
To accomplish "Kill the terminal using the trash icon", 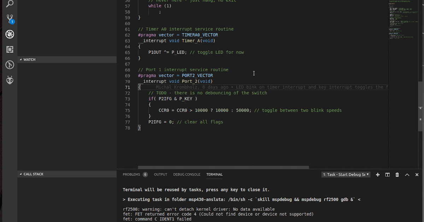I will point(397,174).
